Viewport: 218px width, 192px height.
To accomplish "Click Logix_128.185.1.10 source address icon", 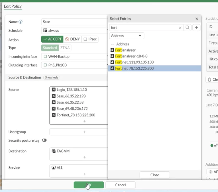I will tap(54, 90).
